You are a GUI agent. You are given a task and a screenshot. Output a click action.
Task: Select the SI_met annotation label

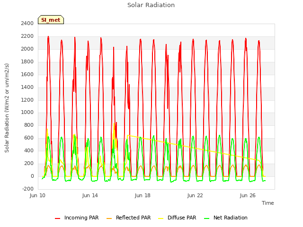pos(51,20)
